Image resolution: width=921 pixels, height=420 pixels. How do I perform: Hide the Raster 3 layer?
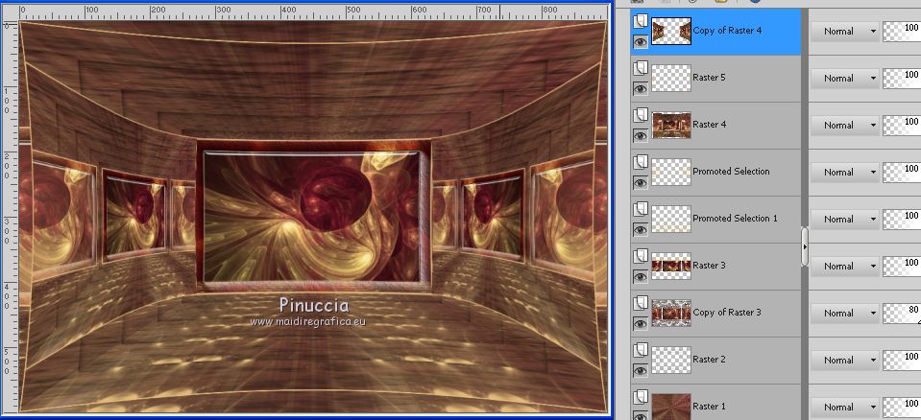click(x=641, y=276)
